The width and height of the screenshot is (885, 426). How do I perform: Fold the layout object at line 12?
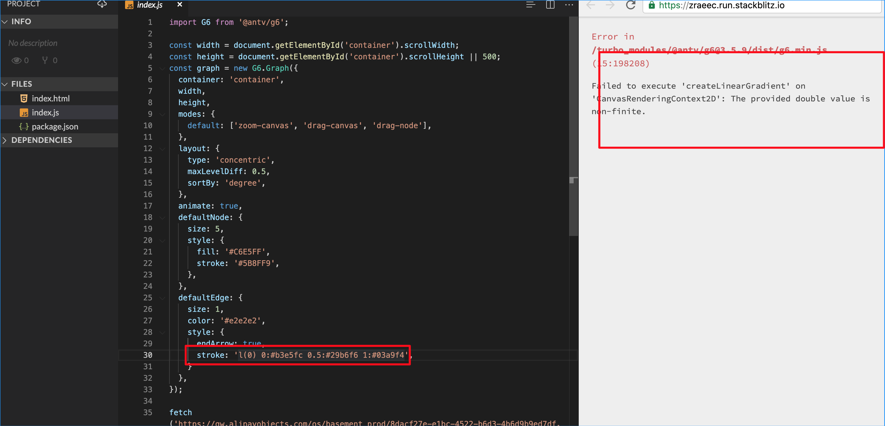[x=162, y=149]
